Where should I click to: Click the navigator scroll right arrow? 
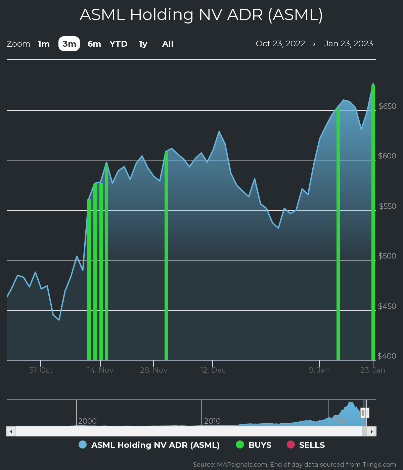(371, 431)
